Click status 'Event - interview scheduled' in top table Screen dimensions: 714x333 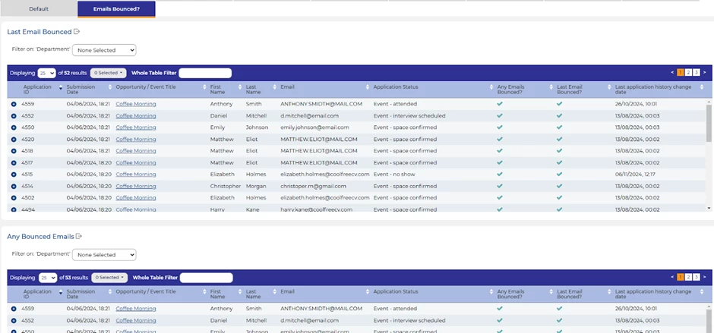[409, 116]
